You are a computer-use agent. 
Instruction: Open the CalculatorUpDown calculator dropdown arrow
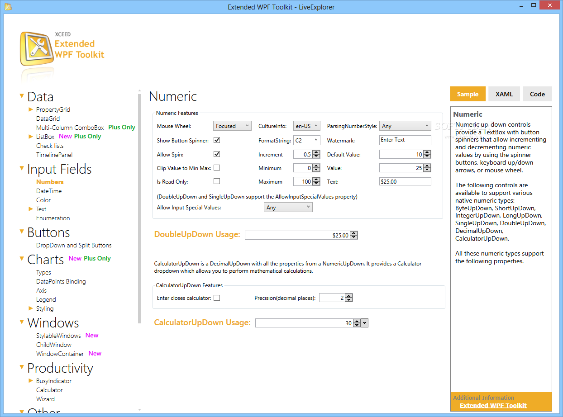(365, 323)
